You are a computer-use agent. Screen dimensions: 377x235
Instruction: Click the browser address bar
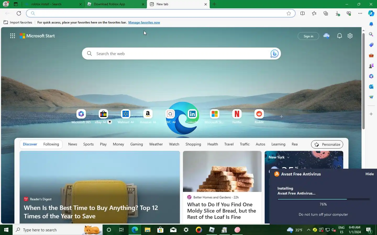coord(160,13)
